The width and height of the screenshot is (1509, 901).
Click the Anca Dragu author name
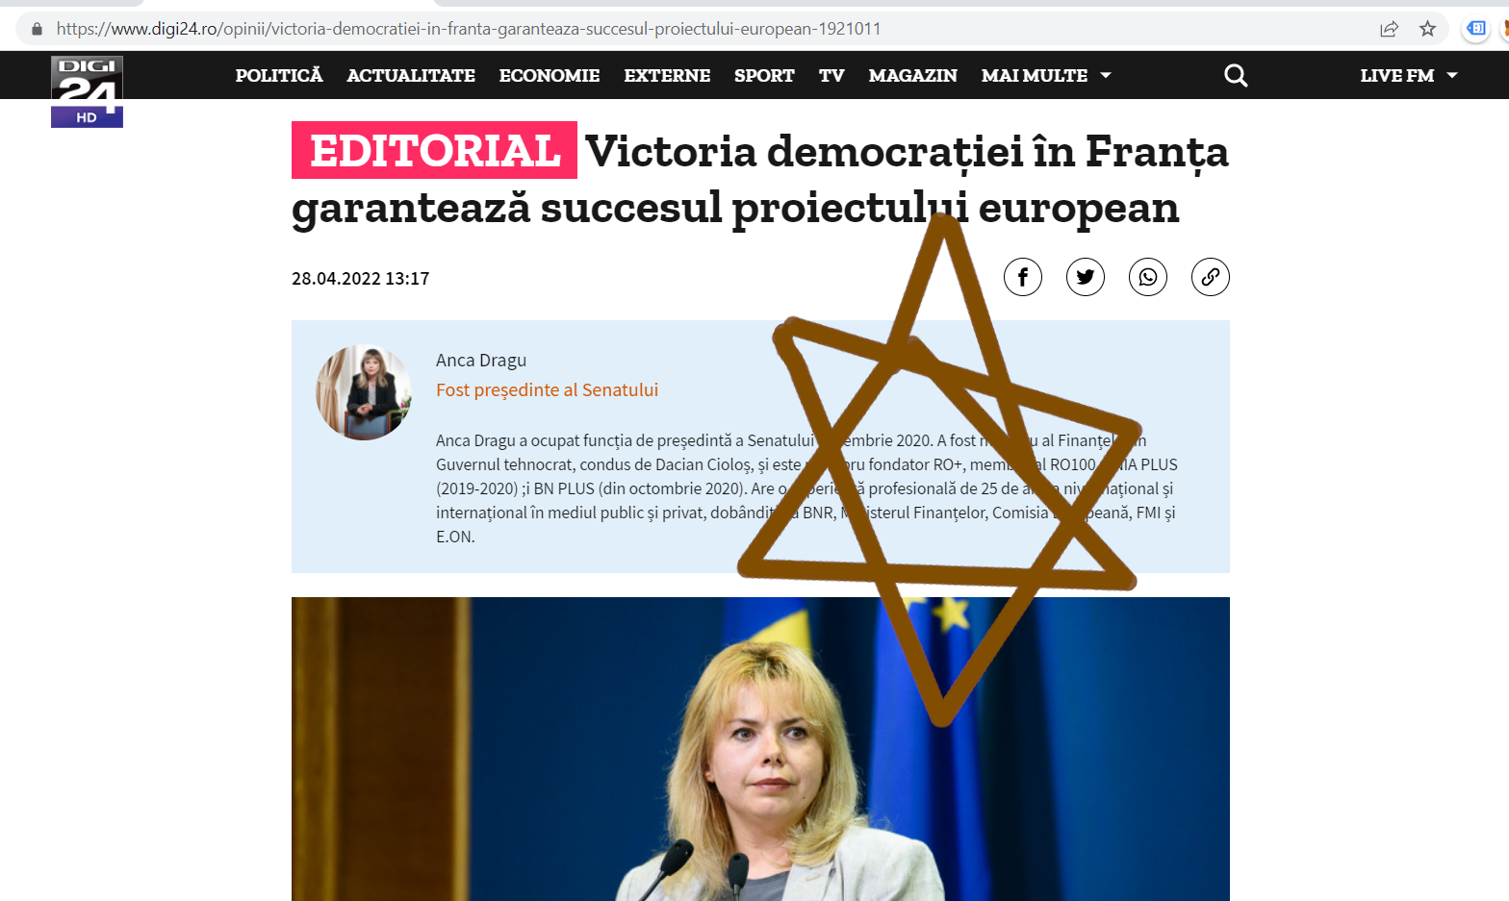coord(481,360)
